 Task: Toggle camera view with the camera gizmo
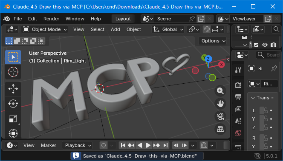[220, 116]
